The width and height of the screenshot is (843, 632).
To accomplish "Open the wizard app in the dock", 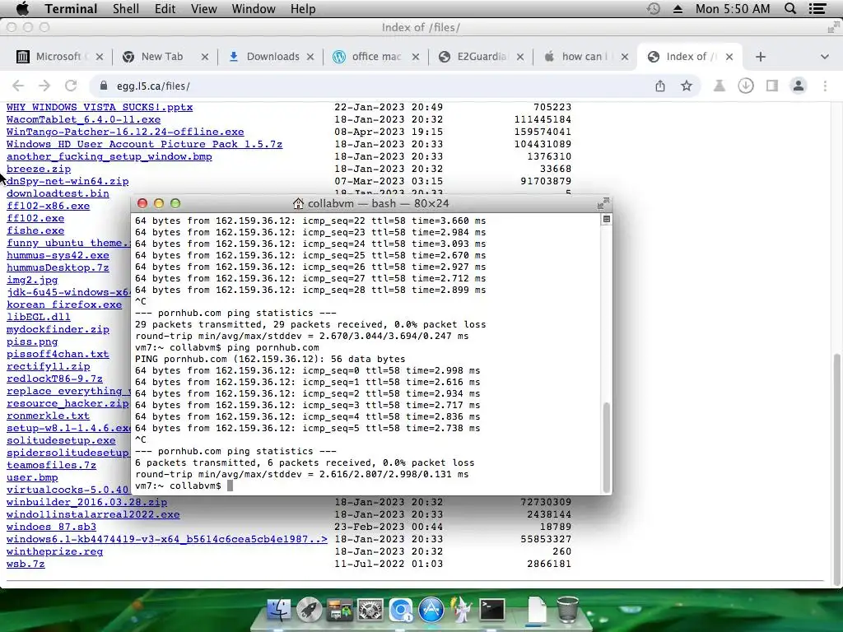I will tap(461, 610).
